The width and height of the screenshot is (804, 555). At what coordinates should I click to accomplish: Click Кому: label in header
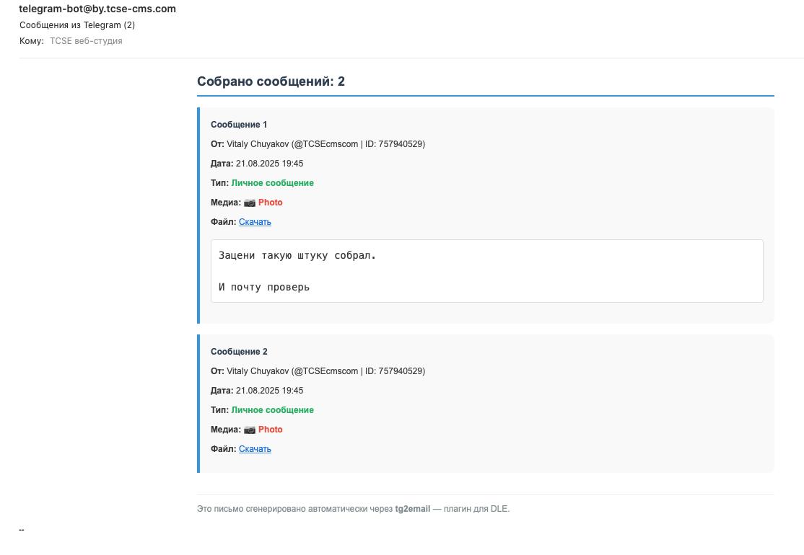(x=32, y=41)
